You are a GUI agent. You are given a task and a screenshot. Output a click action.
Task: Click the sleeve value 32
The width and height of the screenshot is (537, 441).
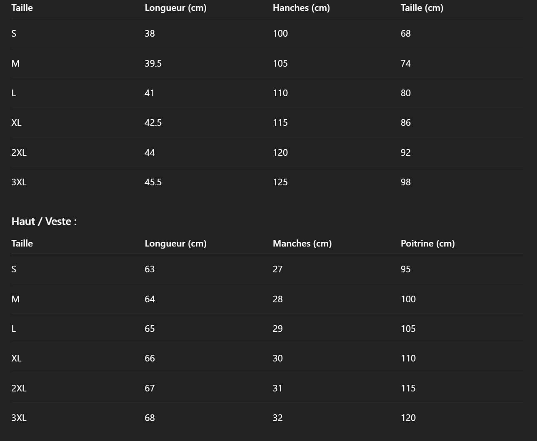pyautogui.click(x=277, y=418)
